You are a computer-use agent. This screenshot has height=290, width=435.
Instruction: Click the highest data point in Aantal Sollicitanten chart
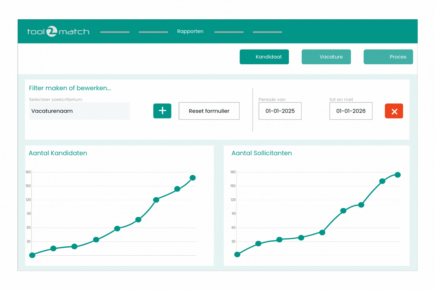397,175
